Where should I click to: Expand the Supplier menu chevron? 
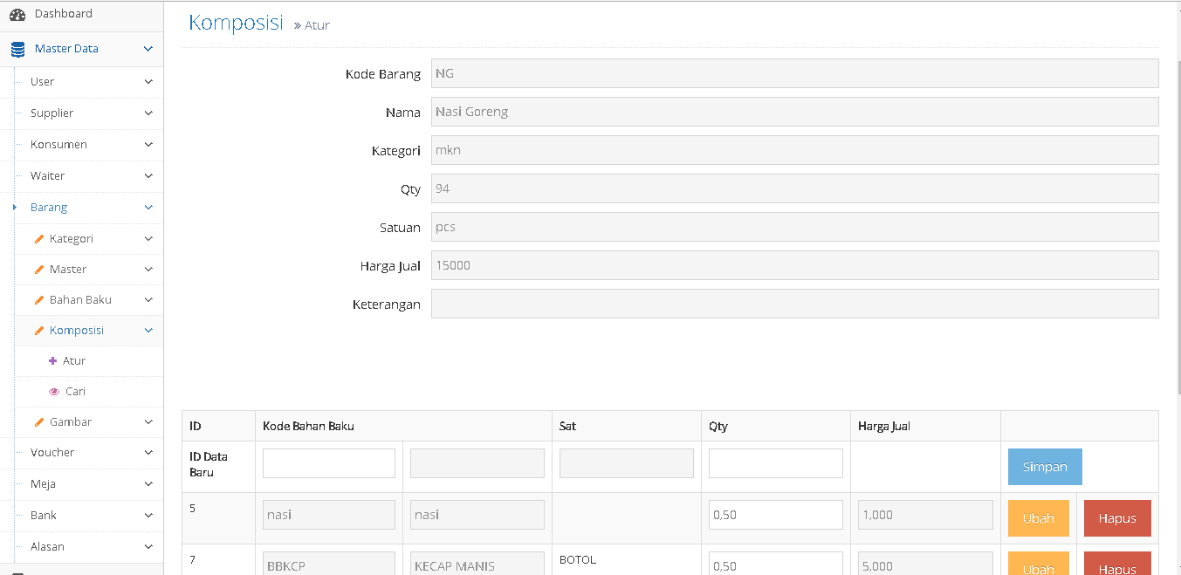[x=148, y=113]
